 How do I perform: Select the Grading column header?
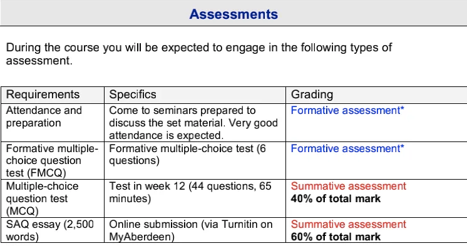(x=376, y=95)
